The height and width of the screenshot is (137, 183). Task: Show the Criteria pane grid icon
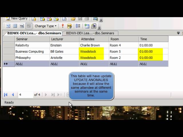tap(15, 26)
